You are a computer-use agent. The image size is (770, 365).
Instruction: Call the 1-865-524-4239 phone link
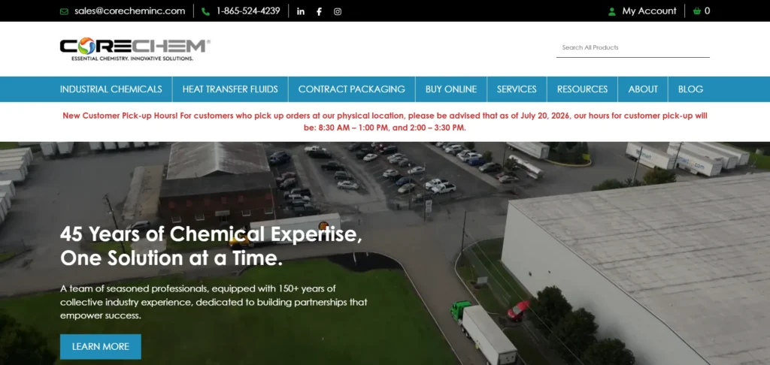(248, 11)
